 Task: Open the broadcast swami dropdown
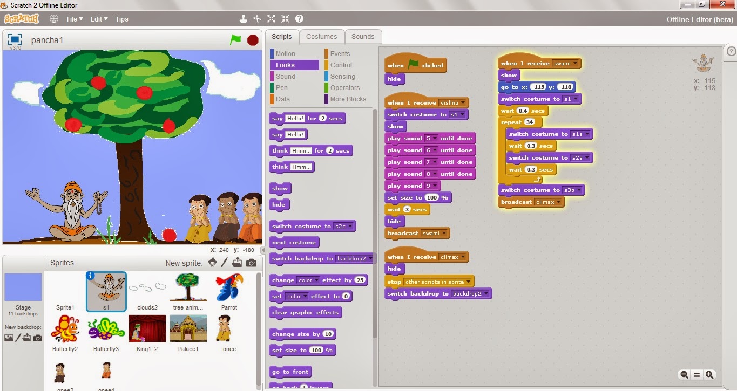[x=444, y=232]
